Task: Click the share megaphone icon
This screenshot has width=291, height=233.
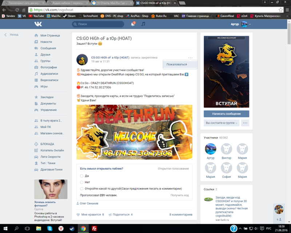Action: pos(110,214)
